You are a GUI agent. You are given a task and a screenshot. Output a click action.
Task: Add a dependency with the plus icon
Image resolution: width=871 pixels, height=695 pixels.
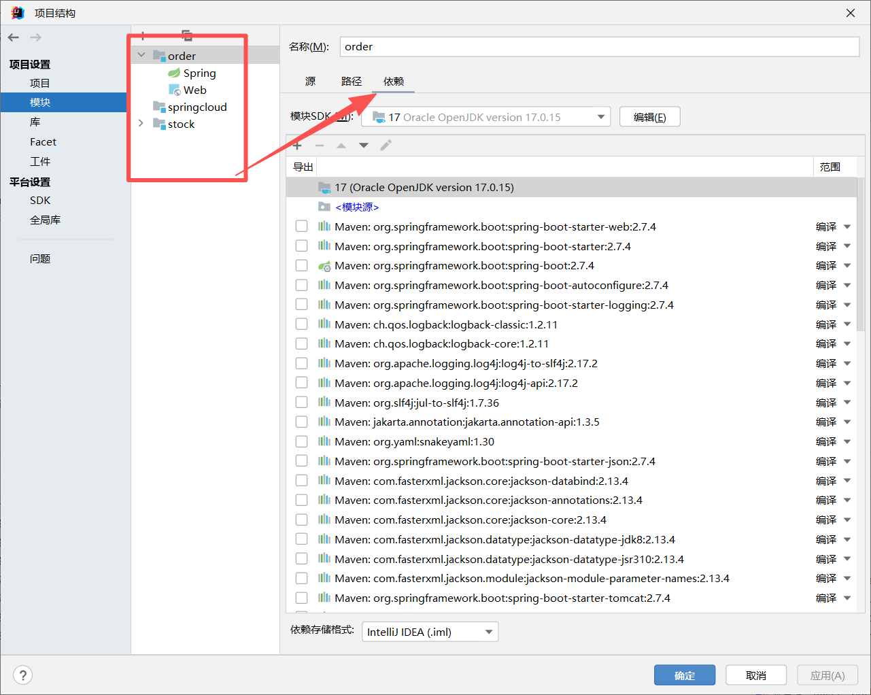(x=297, y=146)
